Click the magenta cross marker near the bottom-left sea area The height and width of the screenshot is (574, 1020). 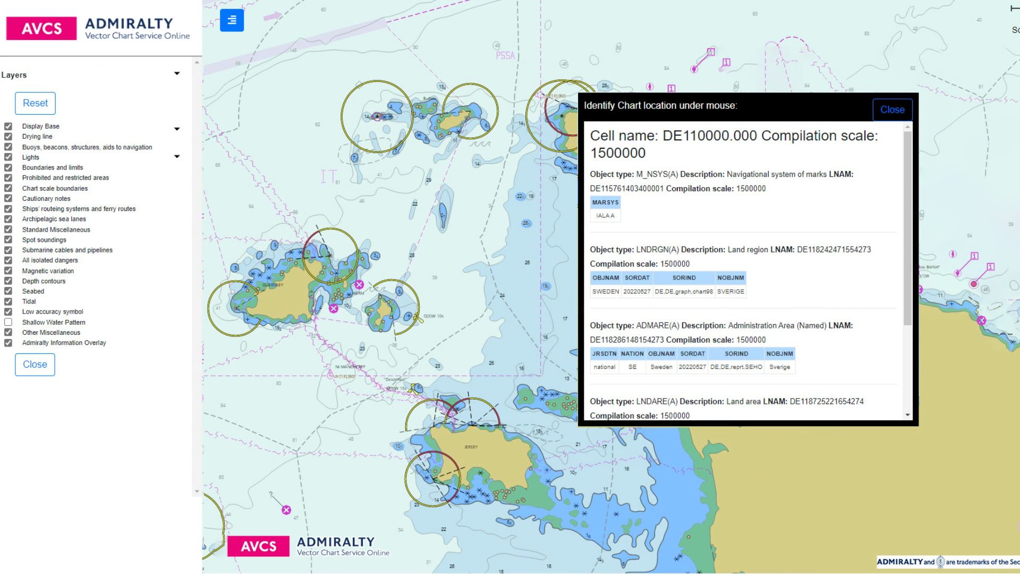point(286,510)
